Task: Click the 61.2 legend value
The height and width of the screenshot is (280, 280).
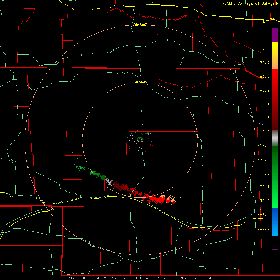Action: coord(265,77)
